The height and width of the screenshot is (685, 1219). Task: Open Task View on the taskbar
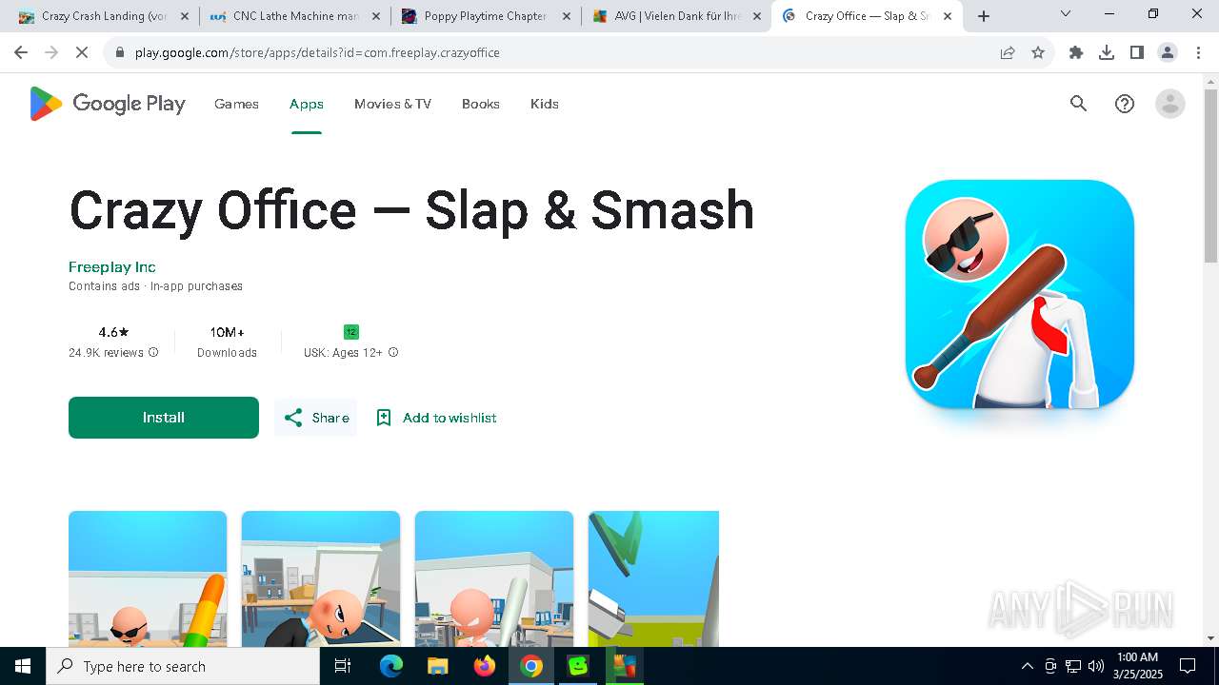(344, 666)
